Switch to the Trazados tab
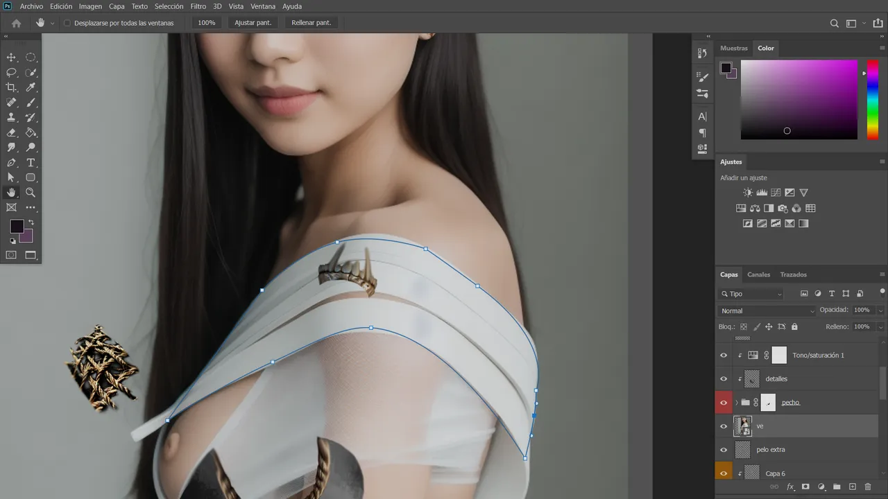This screenshot has width=888, height=499. (x=794, y=274)
